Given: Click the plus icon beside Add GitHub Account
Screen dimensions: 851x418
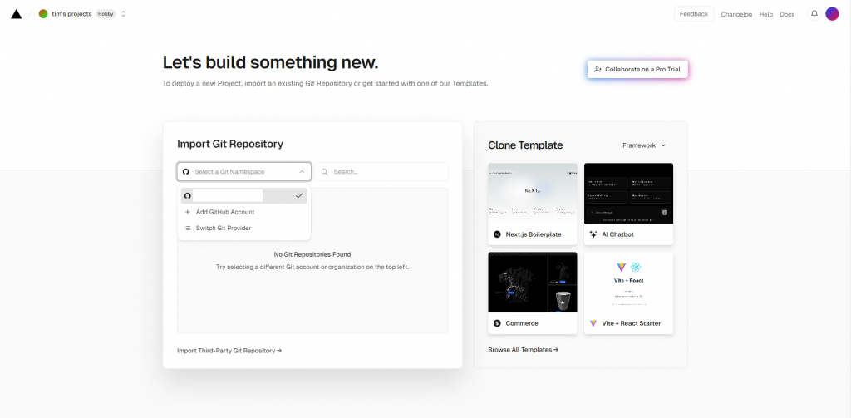Looking at the screenshot, I should 188,212.
